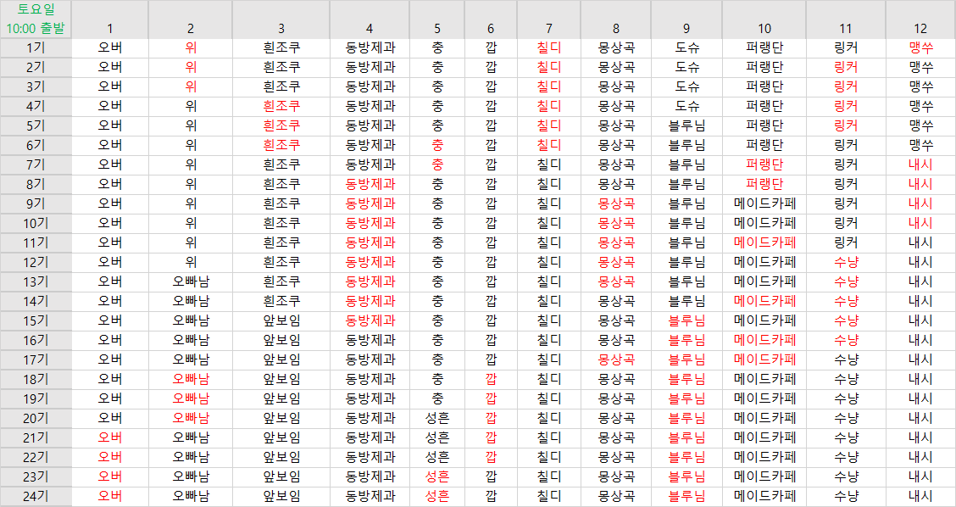Image resolution: width=956 pixels, height=507 pixels.
Task: Select row header 1기
Action: [36, 47]
